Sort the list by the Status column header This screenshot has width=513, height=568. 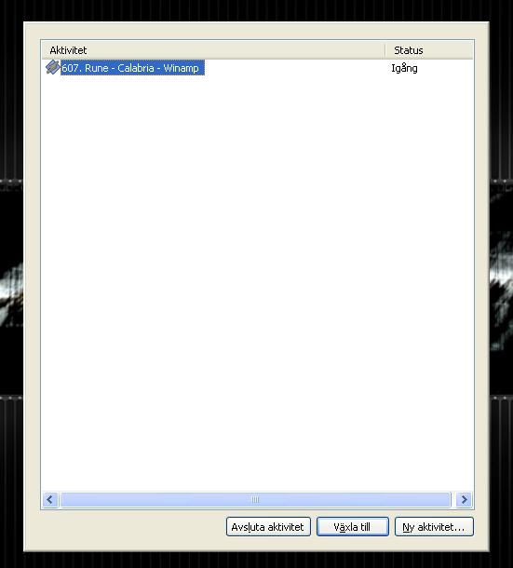pyautogui.click(x=429, y=50)
